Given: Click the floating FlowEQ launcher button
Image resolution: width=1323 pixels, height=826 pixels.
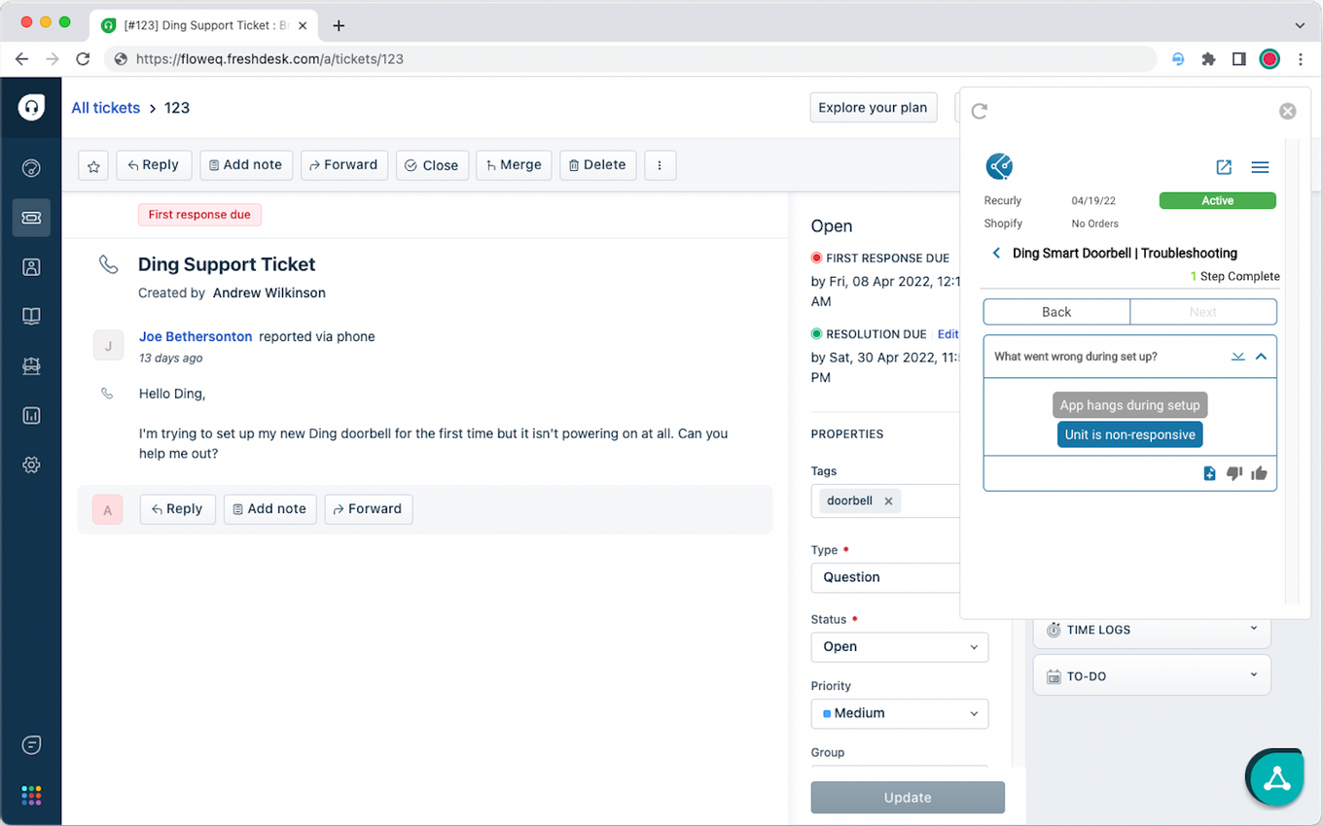Looking at the screenshot, I should tap(1276, 778).
